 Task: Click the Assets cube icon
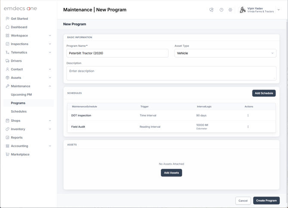coord(7,78)
